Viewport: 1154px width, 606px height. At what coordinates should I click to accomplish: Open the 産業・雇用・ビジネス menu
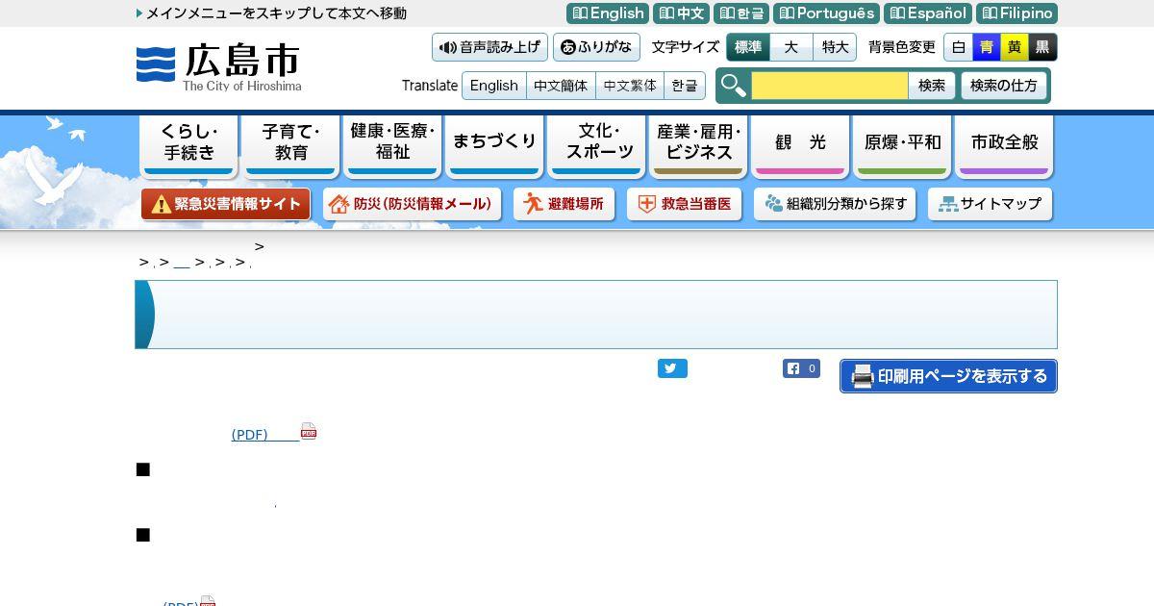coord(698,145)
